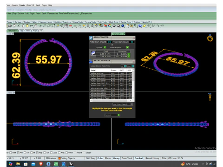Viewport: 223px width, 167px height.
Task: Open the Top viewport title dropdown arrow
Action: click(x=13, y=34)
